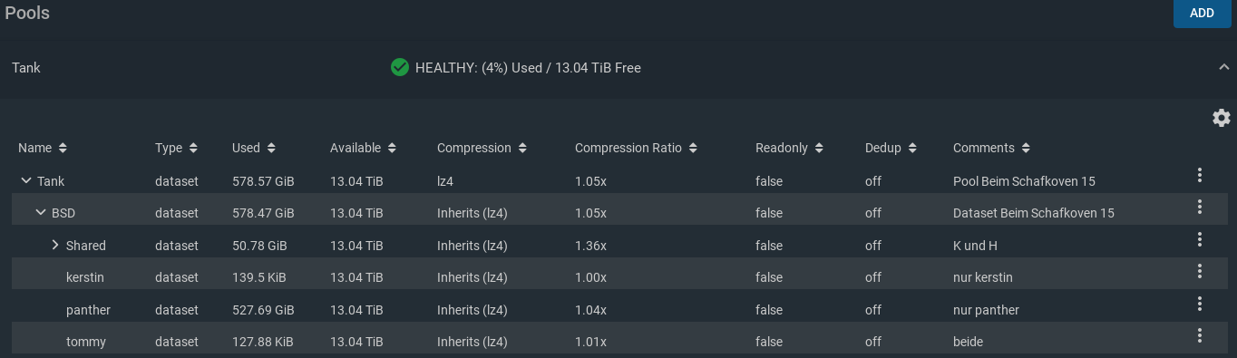Collapse the Tank pool panel chevron
Image resolution: width=1237 pixels, height=358 pixels.
(x=1224, y=67)
